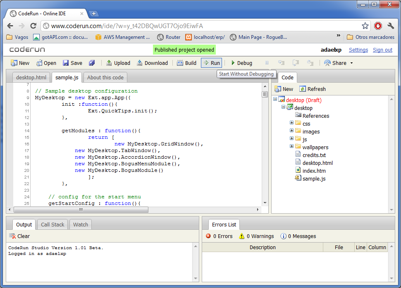Screen dimensions: 401x288
Task: Click the Step Into debug icon
Action: [281, 63]
